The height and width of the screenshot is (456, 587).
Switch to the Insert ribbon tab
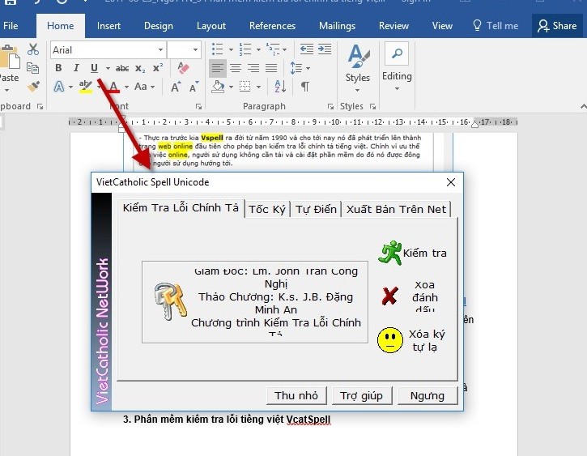click(x=108, y=26)
